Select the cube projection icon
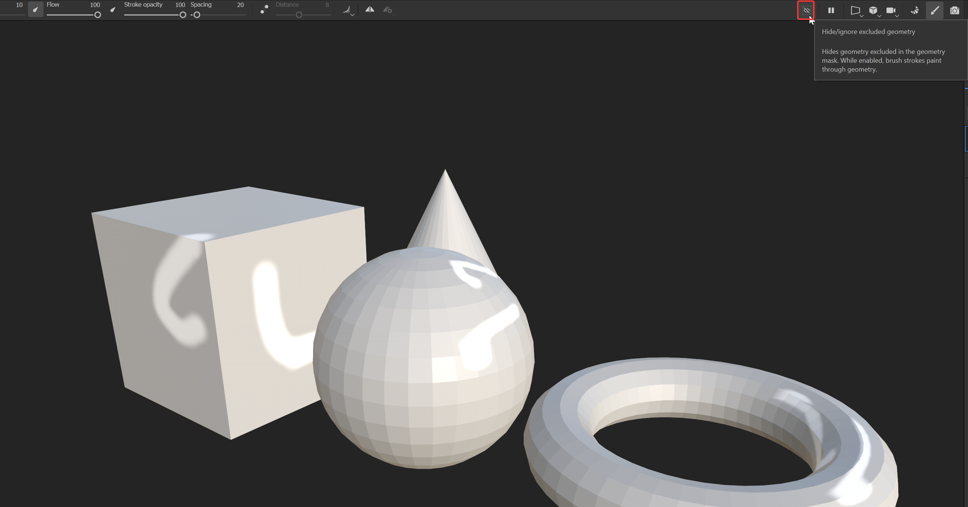The image size is (968, 507). pyautogui.click(x=873, y=10)
